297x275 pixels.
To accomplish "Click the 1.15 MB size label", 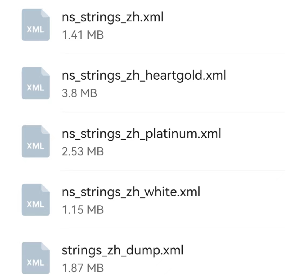I will click(x=83, y=210).
